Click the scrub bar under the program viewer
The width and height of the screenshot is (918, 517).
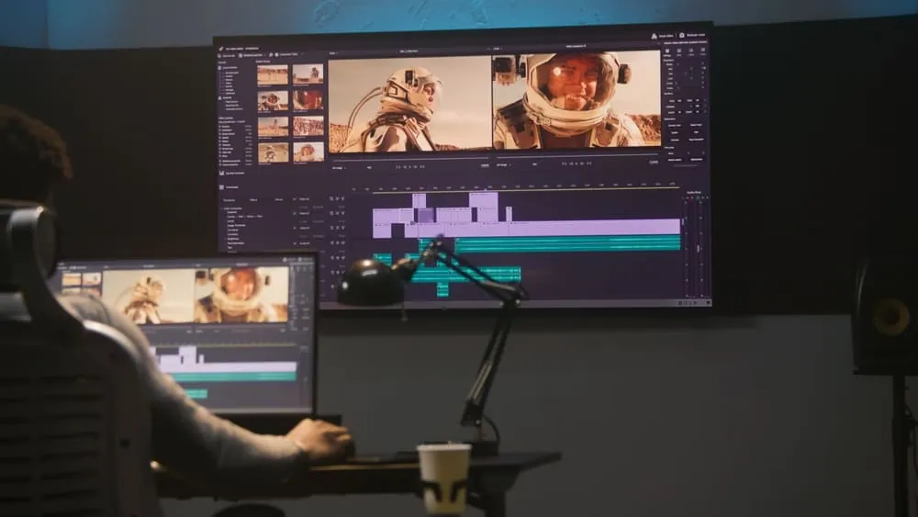click(577, 156)
